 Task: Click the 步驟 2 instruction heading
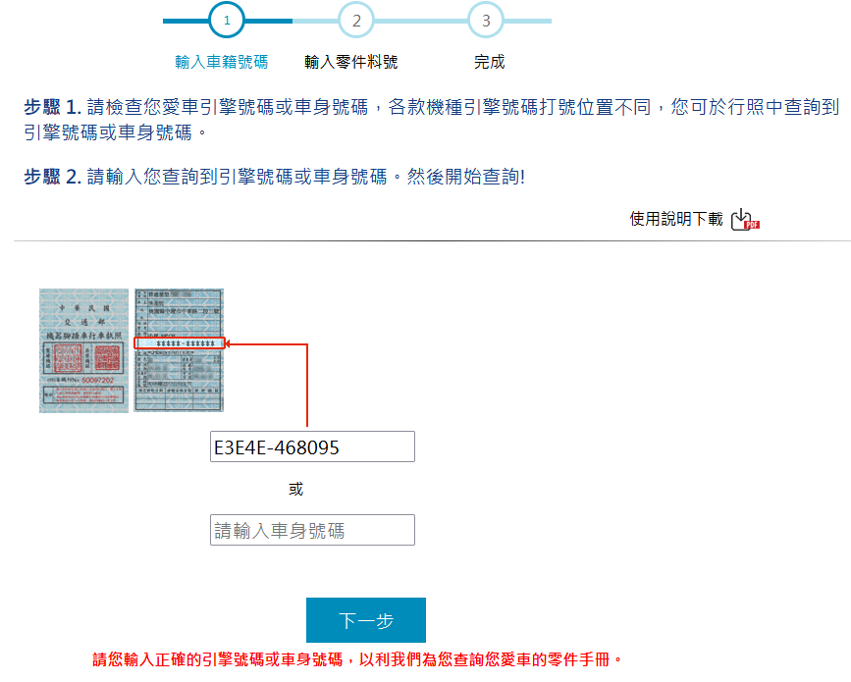click(x=51, y=178)
